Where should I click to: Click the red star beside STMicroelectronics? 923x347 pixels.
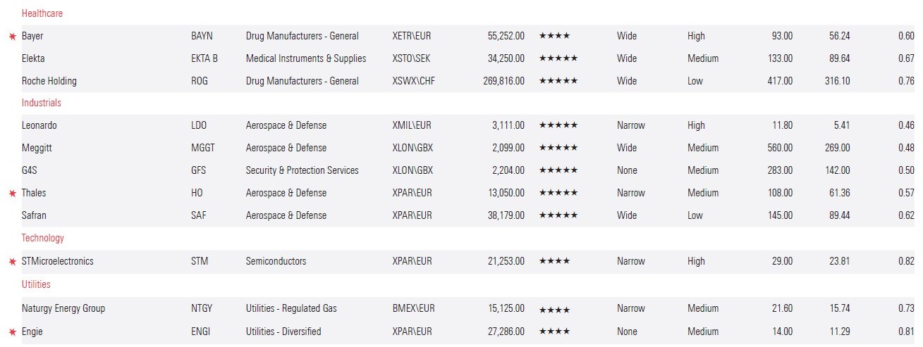point(12,262)
